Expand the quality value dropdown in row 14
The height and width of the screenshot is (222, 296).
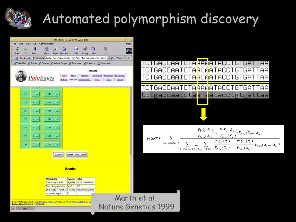pyautogui.click(x=51, y=94)
